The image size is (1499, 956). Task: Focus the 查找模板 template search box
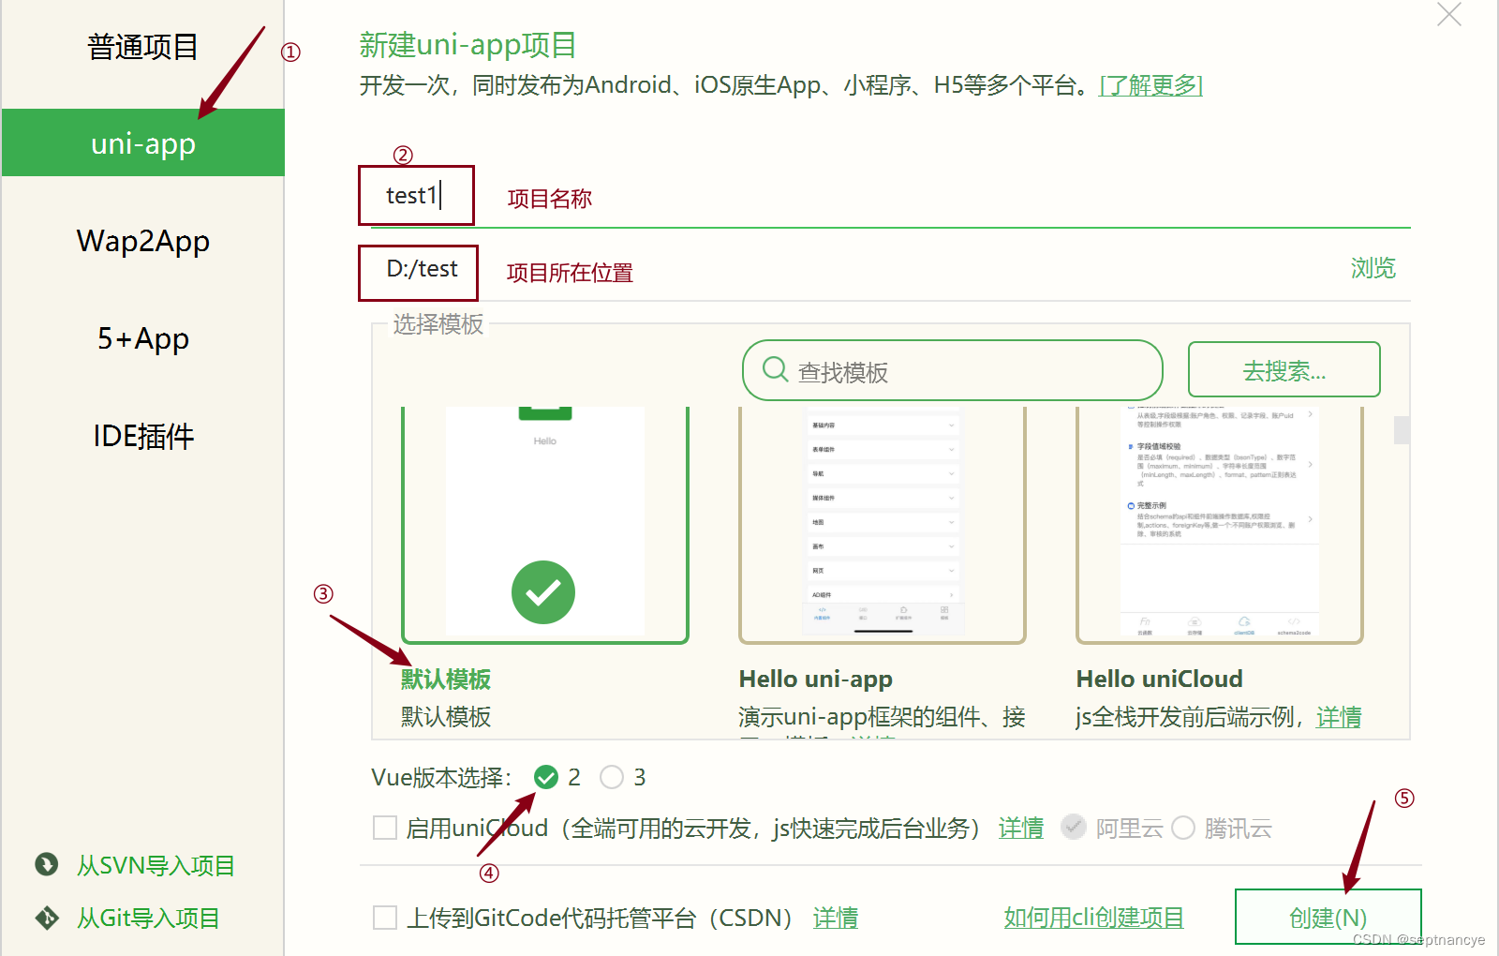(952, 370)
